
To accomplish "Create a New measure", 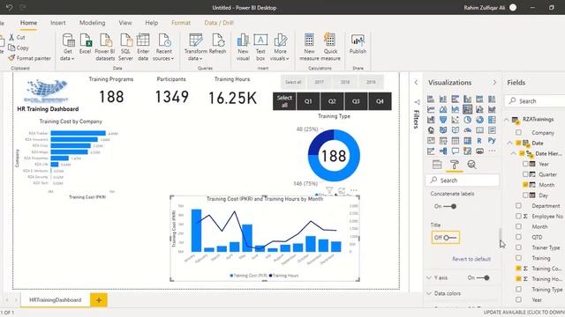I will coord(309,47).
